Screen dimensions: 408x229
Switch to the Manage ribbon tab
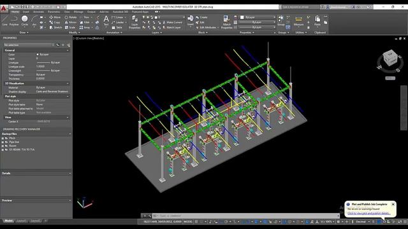pos(78,11)
